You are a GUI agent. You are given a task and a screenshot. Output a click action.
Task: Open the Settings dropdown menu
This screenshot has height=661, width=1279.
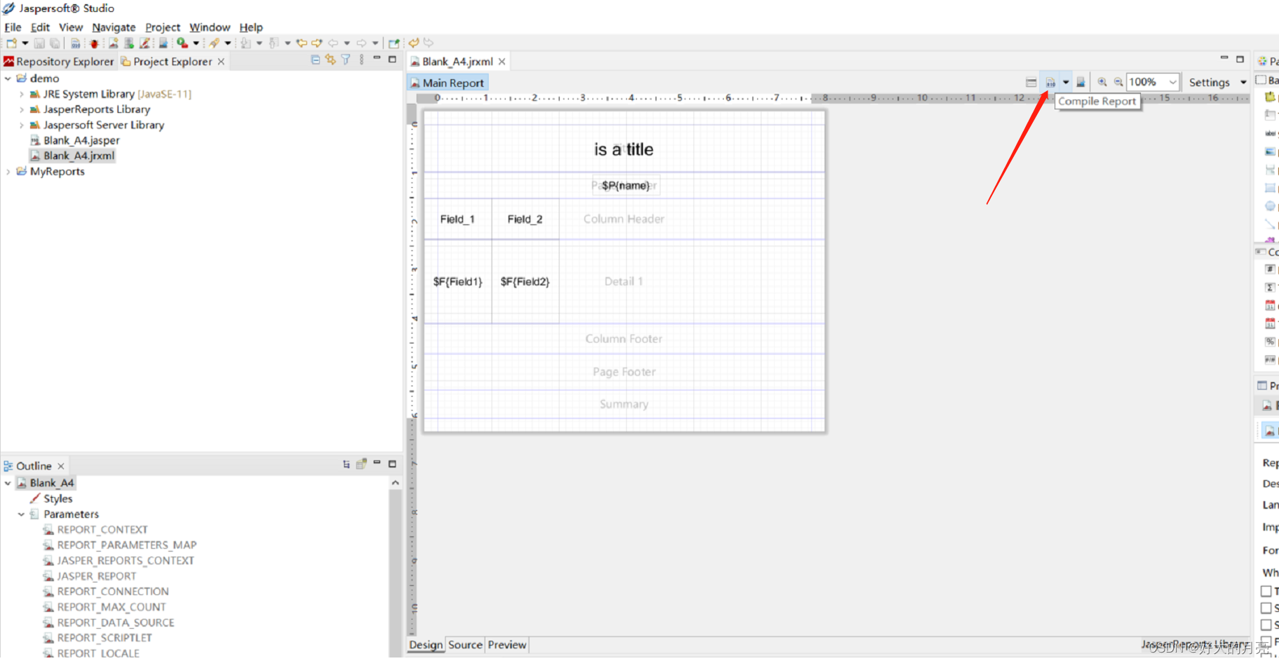1217,82
